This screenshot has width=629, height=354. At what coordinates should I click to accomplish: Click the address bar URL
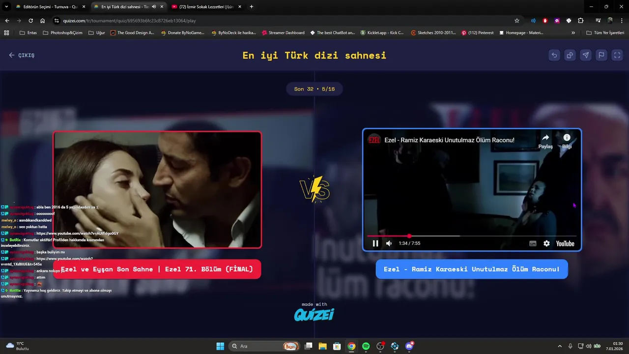point(130,21)
